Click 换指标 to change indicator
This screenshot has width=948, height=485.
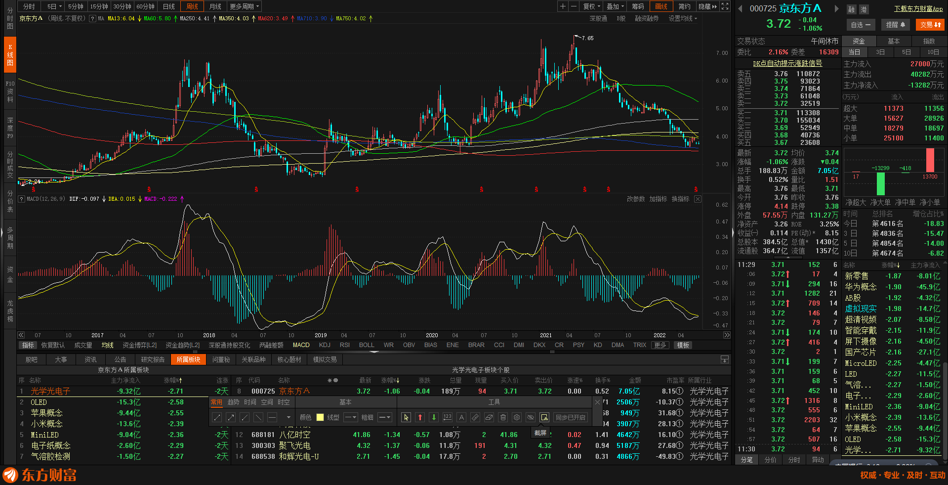[680, 199]
